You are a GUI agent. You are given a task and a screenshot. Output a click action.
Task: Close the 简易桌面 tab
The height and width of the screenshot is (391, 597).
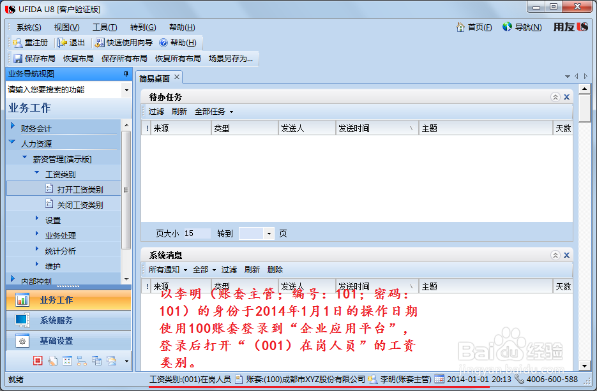coord(177,77)
